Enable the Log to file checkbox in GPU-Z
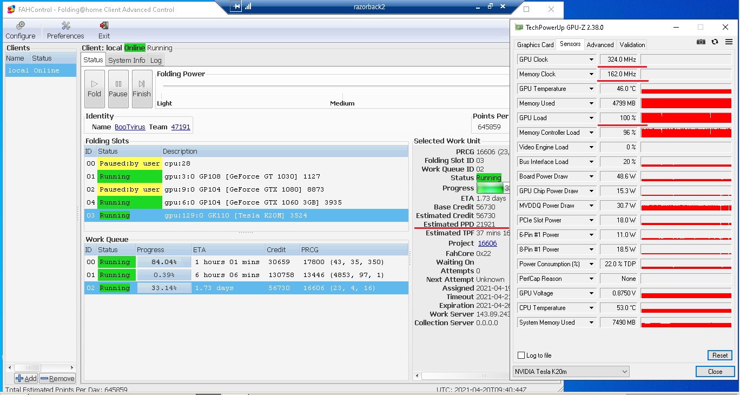The height and width of the screenshot is (395, 740). coord(521,356)
